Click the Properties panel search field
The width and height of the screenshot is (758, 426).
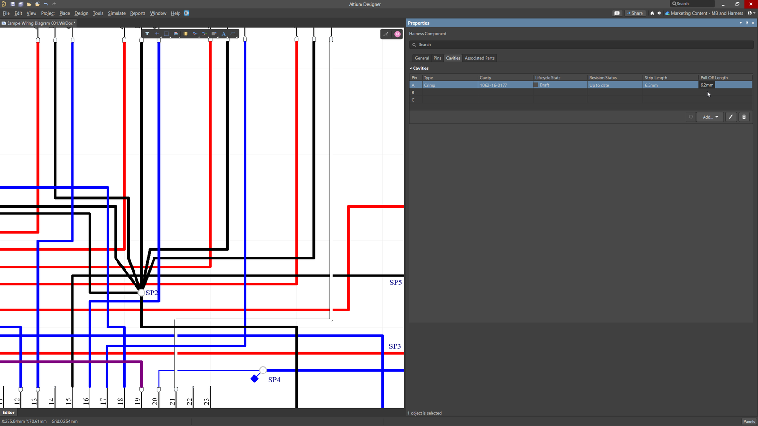(581, 45)
